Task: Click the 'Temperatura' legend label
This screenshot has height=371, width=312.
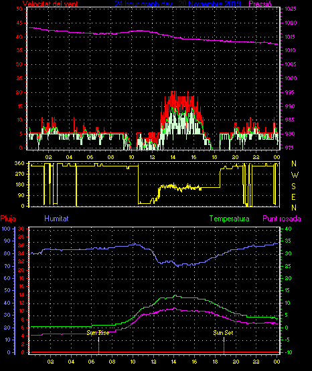Action: (x=230, y=219)
